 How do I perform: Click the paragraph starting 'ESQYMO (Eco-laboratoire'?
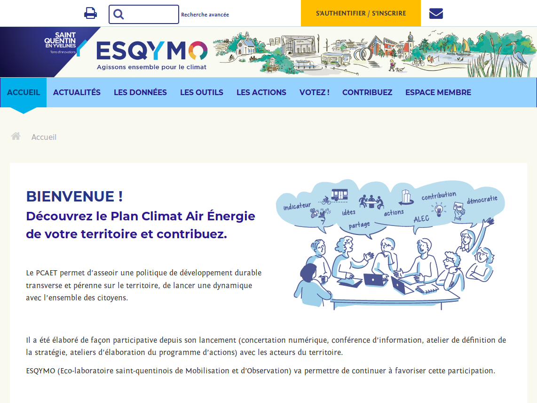[x=261, y=371]
